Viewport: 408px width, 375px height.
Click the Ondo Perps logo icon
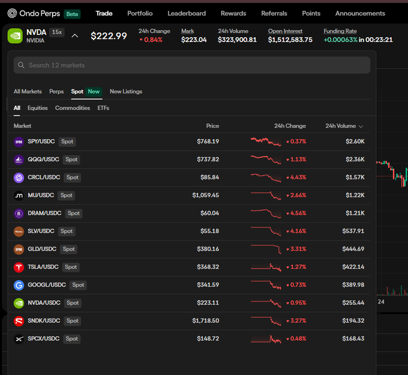(12, 13)
